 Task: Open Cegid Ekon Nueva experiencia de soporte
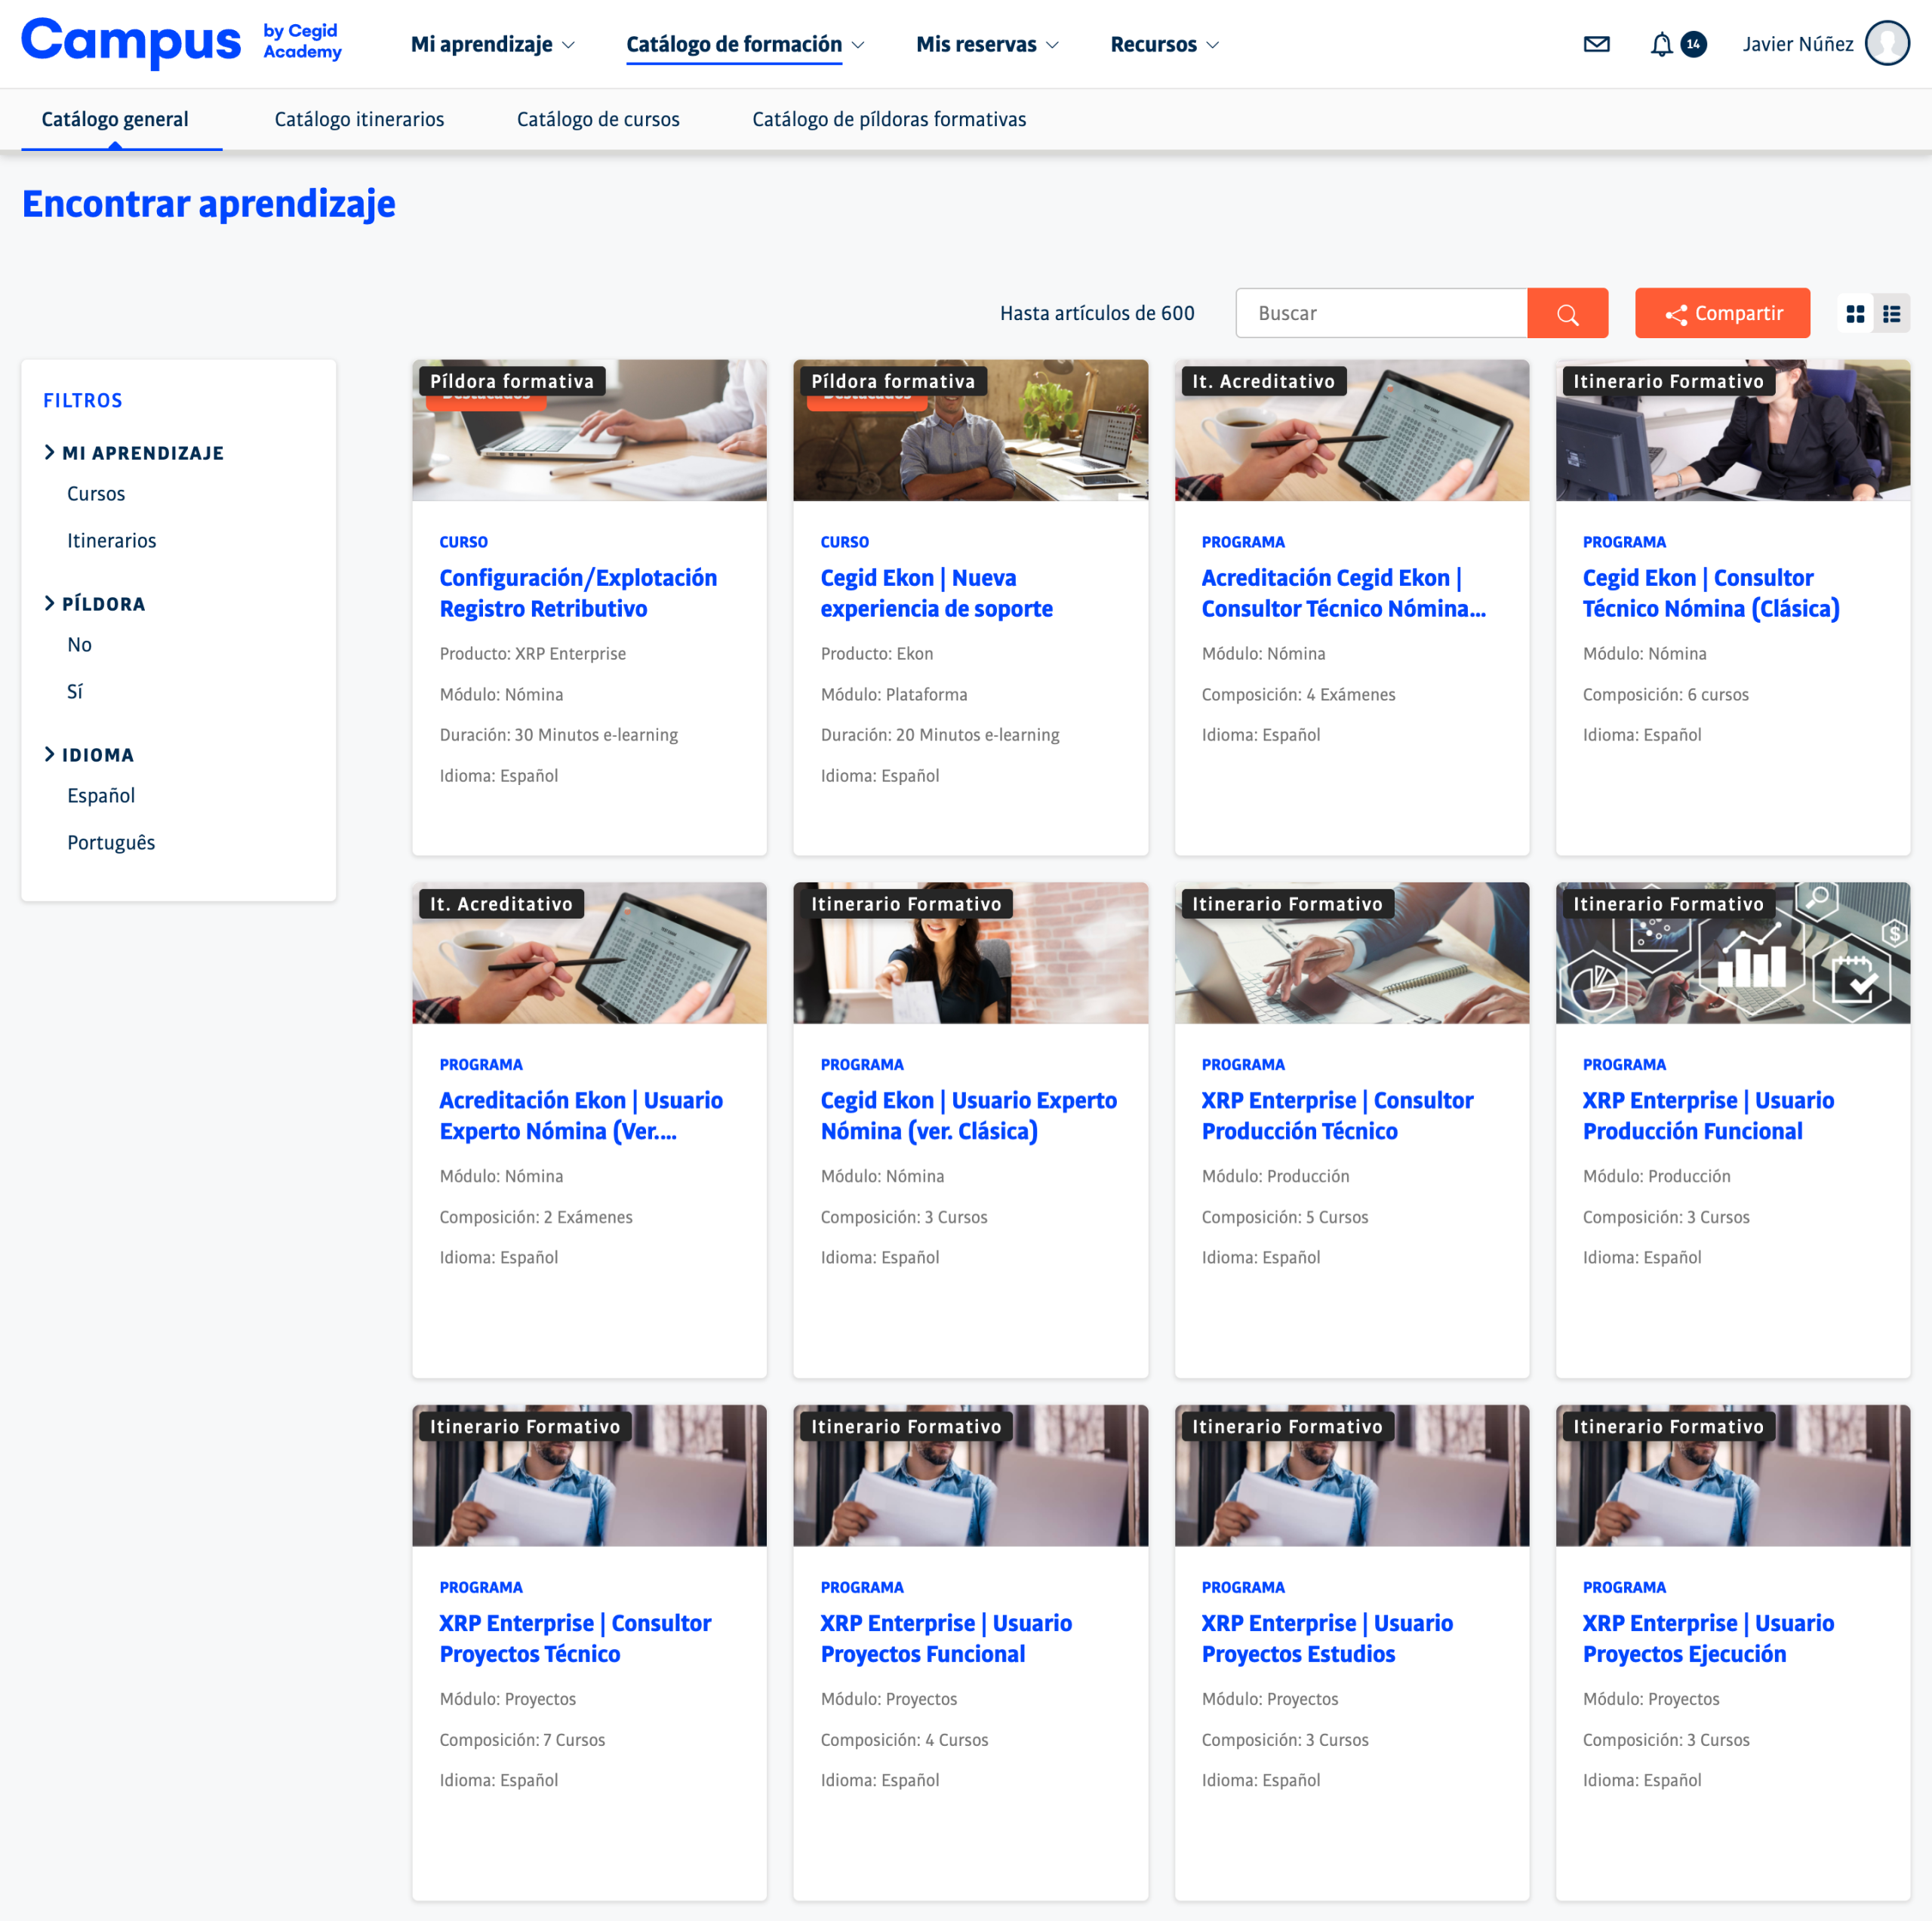(x=936, y=593)
